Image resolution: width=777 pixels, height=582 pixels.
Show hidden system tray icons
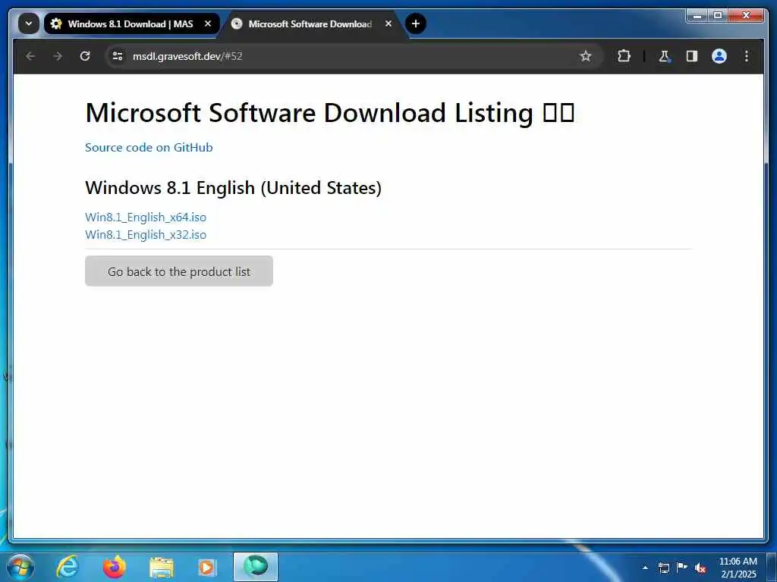(645, 568)
